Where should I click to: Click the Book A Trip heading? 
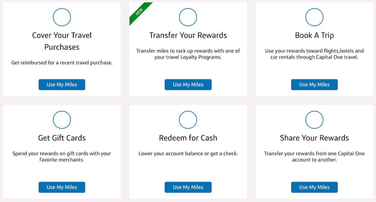(x=314, y=35)
